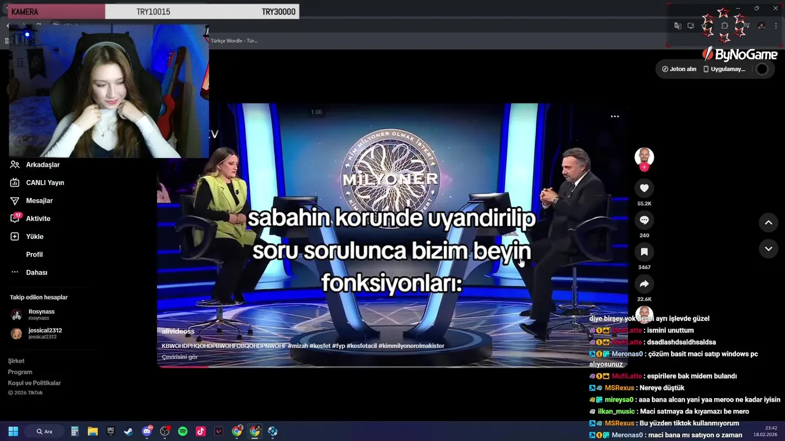Pause the Milyoner video by clicking it

392,235
